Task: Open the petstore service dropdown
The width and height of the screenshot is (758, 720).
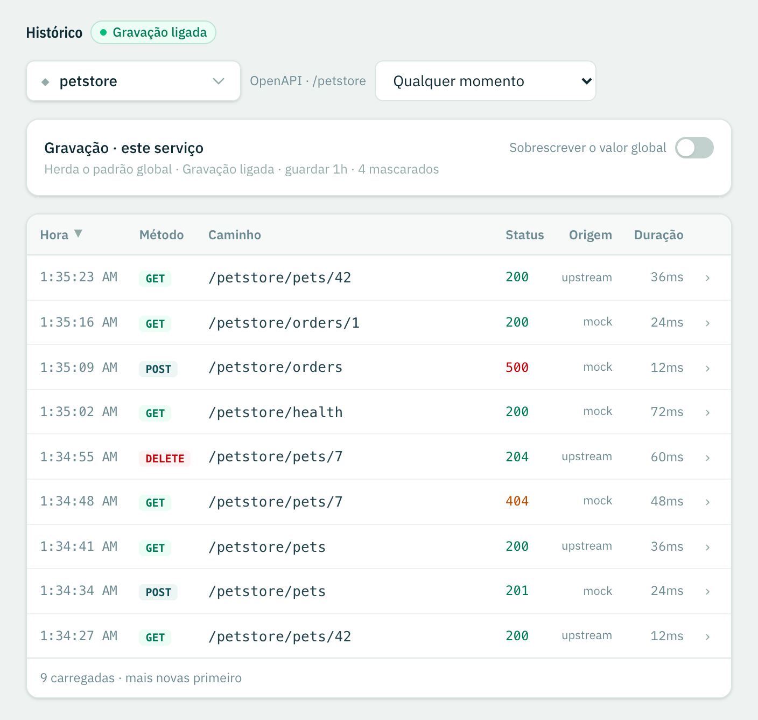Action: click(x=134, y=81)
